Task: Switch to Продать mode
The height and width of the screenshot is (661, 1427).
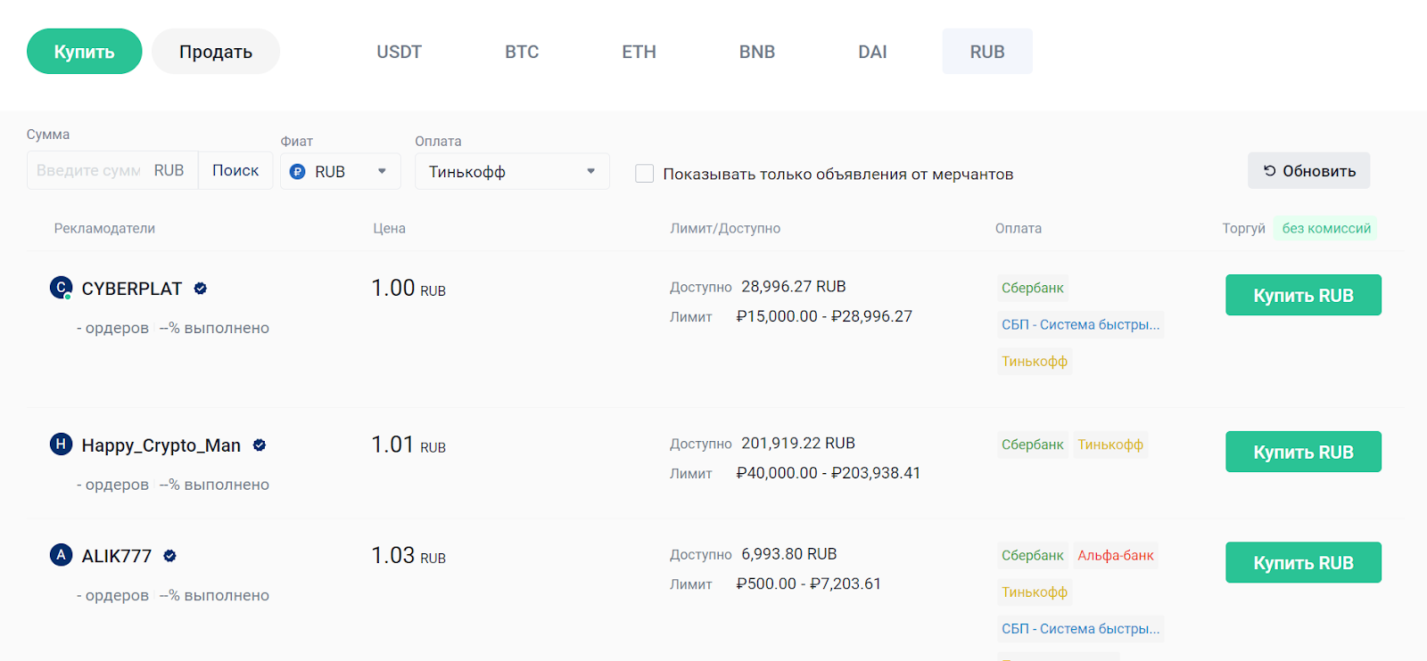Action: (x=215, y=52)
